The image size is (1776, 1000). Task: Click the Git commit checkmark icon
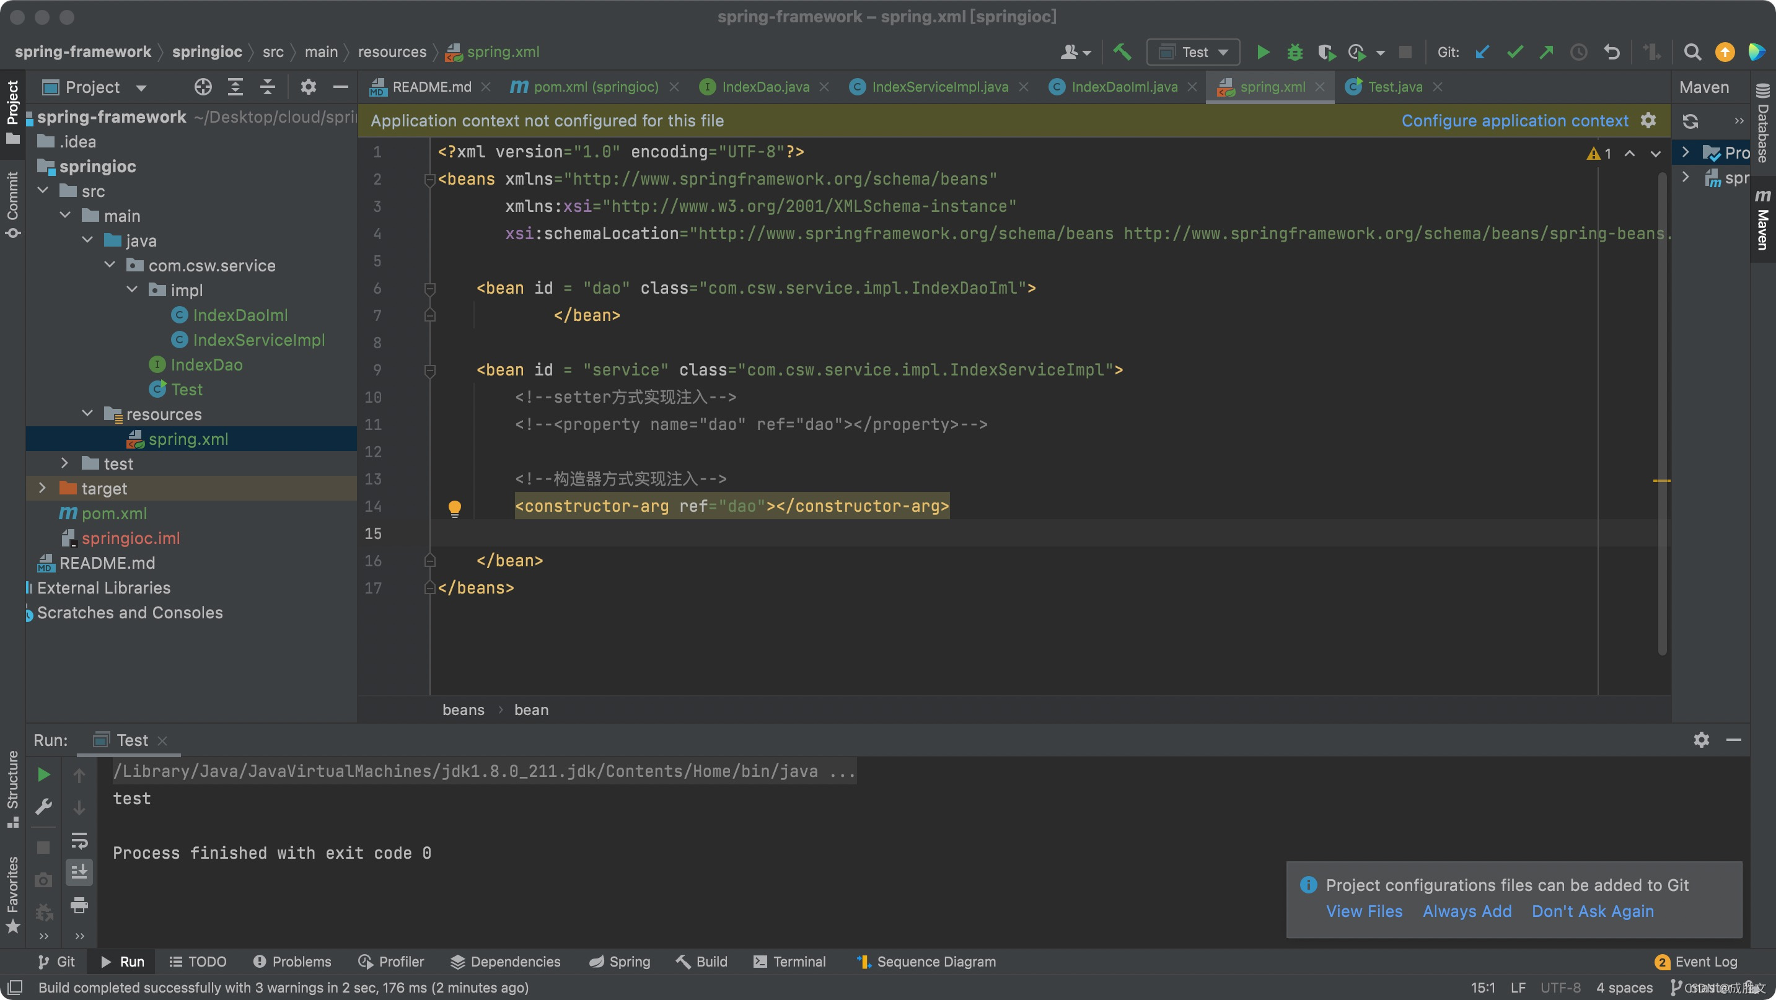point(1514,53)
